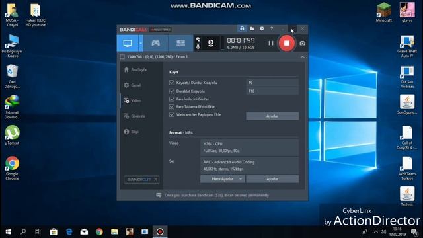Switch to HDMI device recording mode
The image size is (423, 238).
coord(180,43)
